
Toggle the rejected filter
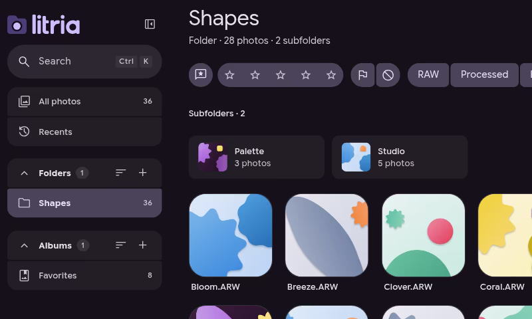[388, 75]
